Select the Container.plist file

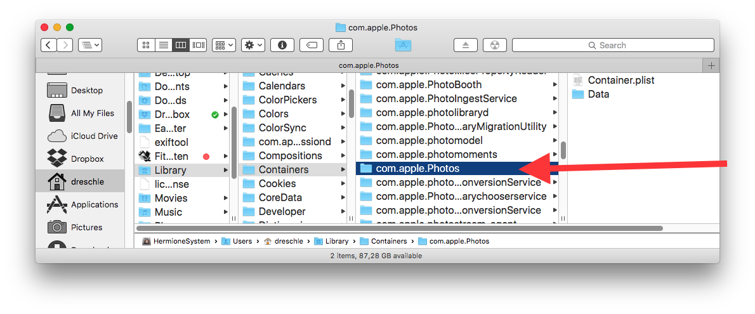tap(613, 80)
